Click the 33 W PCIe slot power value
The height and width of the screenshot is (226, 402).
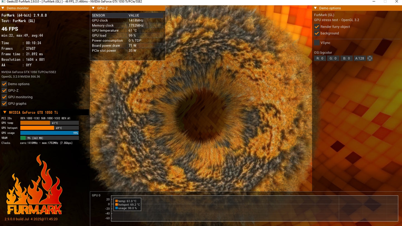tap(132, 50)
